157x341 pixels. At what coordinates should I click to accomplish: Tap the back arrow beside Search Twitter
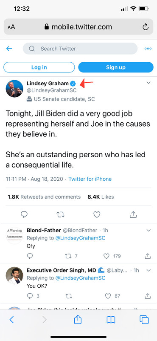click(x=9, y=49)
